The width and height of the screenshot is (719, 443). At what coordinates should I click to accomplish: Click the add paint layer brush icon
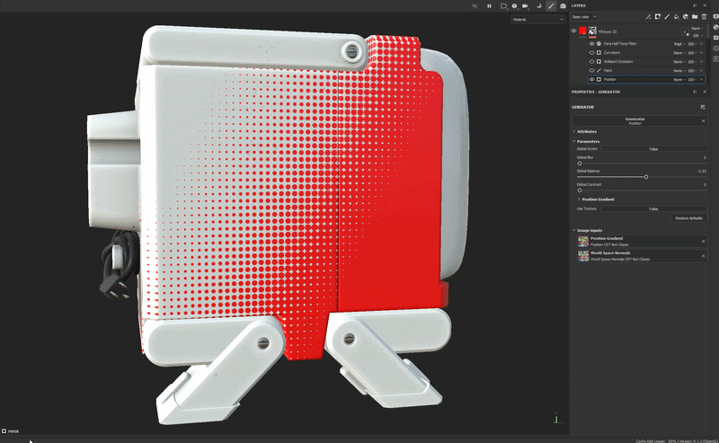(666, 16)
